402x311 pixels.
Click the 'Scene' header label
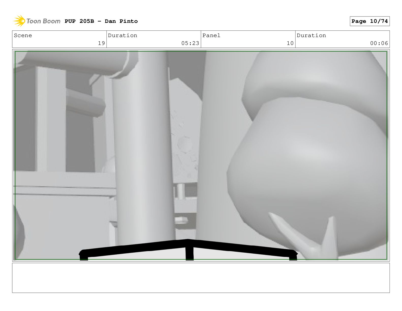[x=23, y=36]
